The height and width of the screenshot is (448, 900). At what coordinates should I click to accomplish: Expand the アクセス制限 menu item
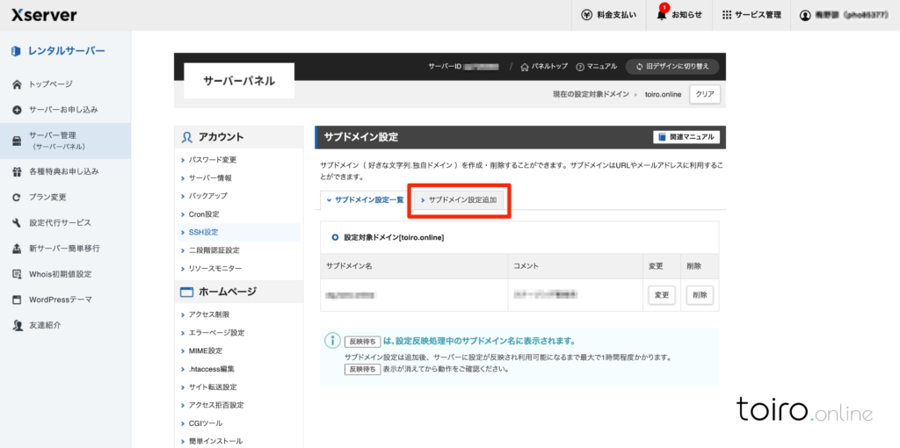(x=209, y=314)
